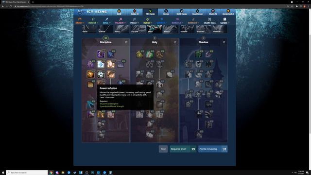Select Healing Focus talent in Holy tree

point(139,54)
